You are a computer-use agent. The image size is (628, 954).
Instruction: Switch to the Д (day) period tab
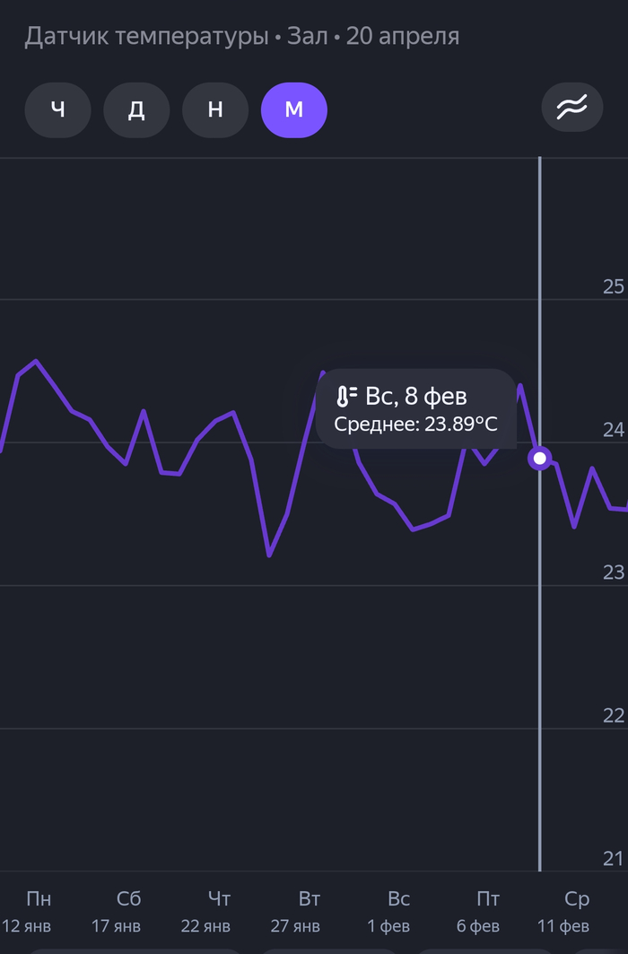tap(136, 110)
